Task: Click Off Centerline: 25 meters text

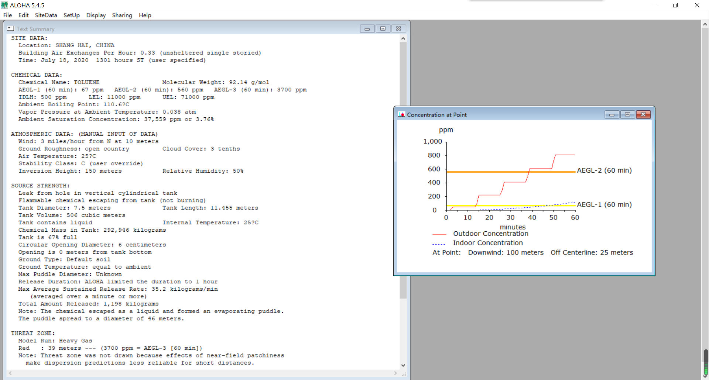Action: (592, 252)
